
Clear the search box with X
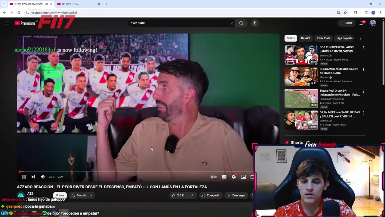pos(232,23)
